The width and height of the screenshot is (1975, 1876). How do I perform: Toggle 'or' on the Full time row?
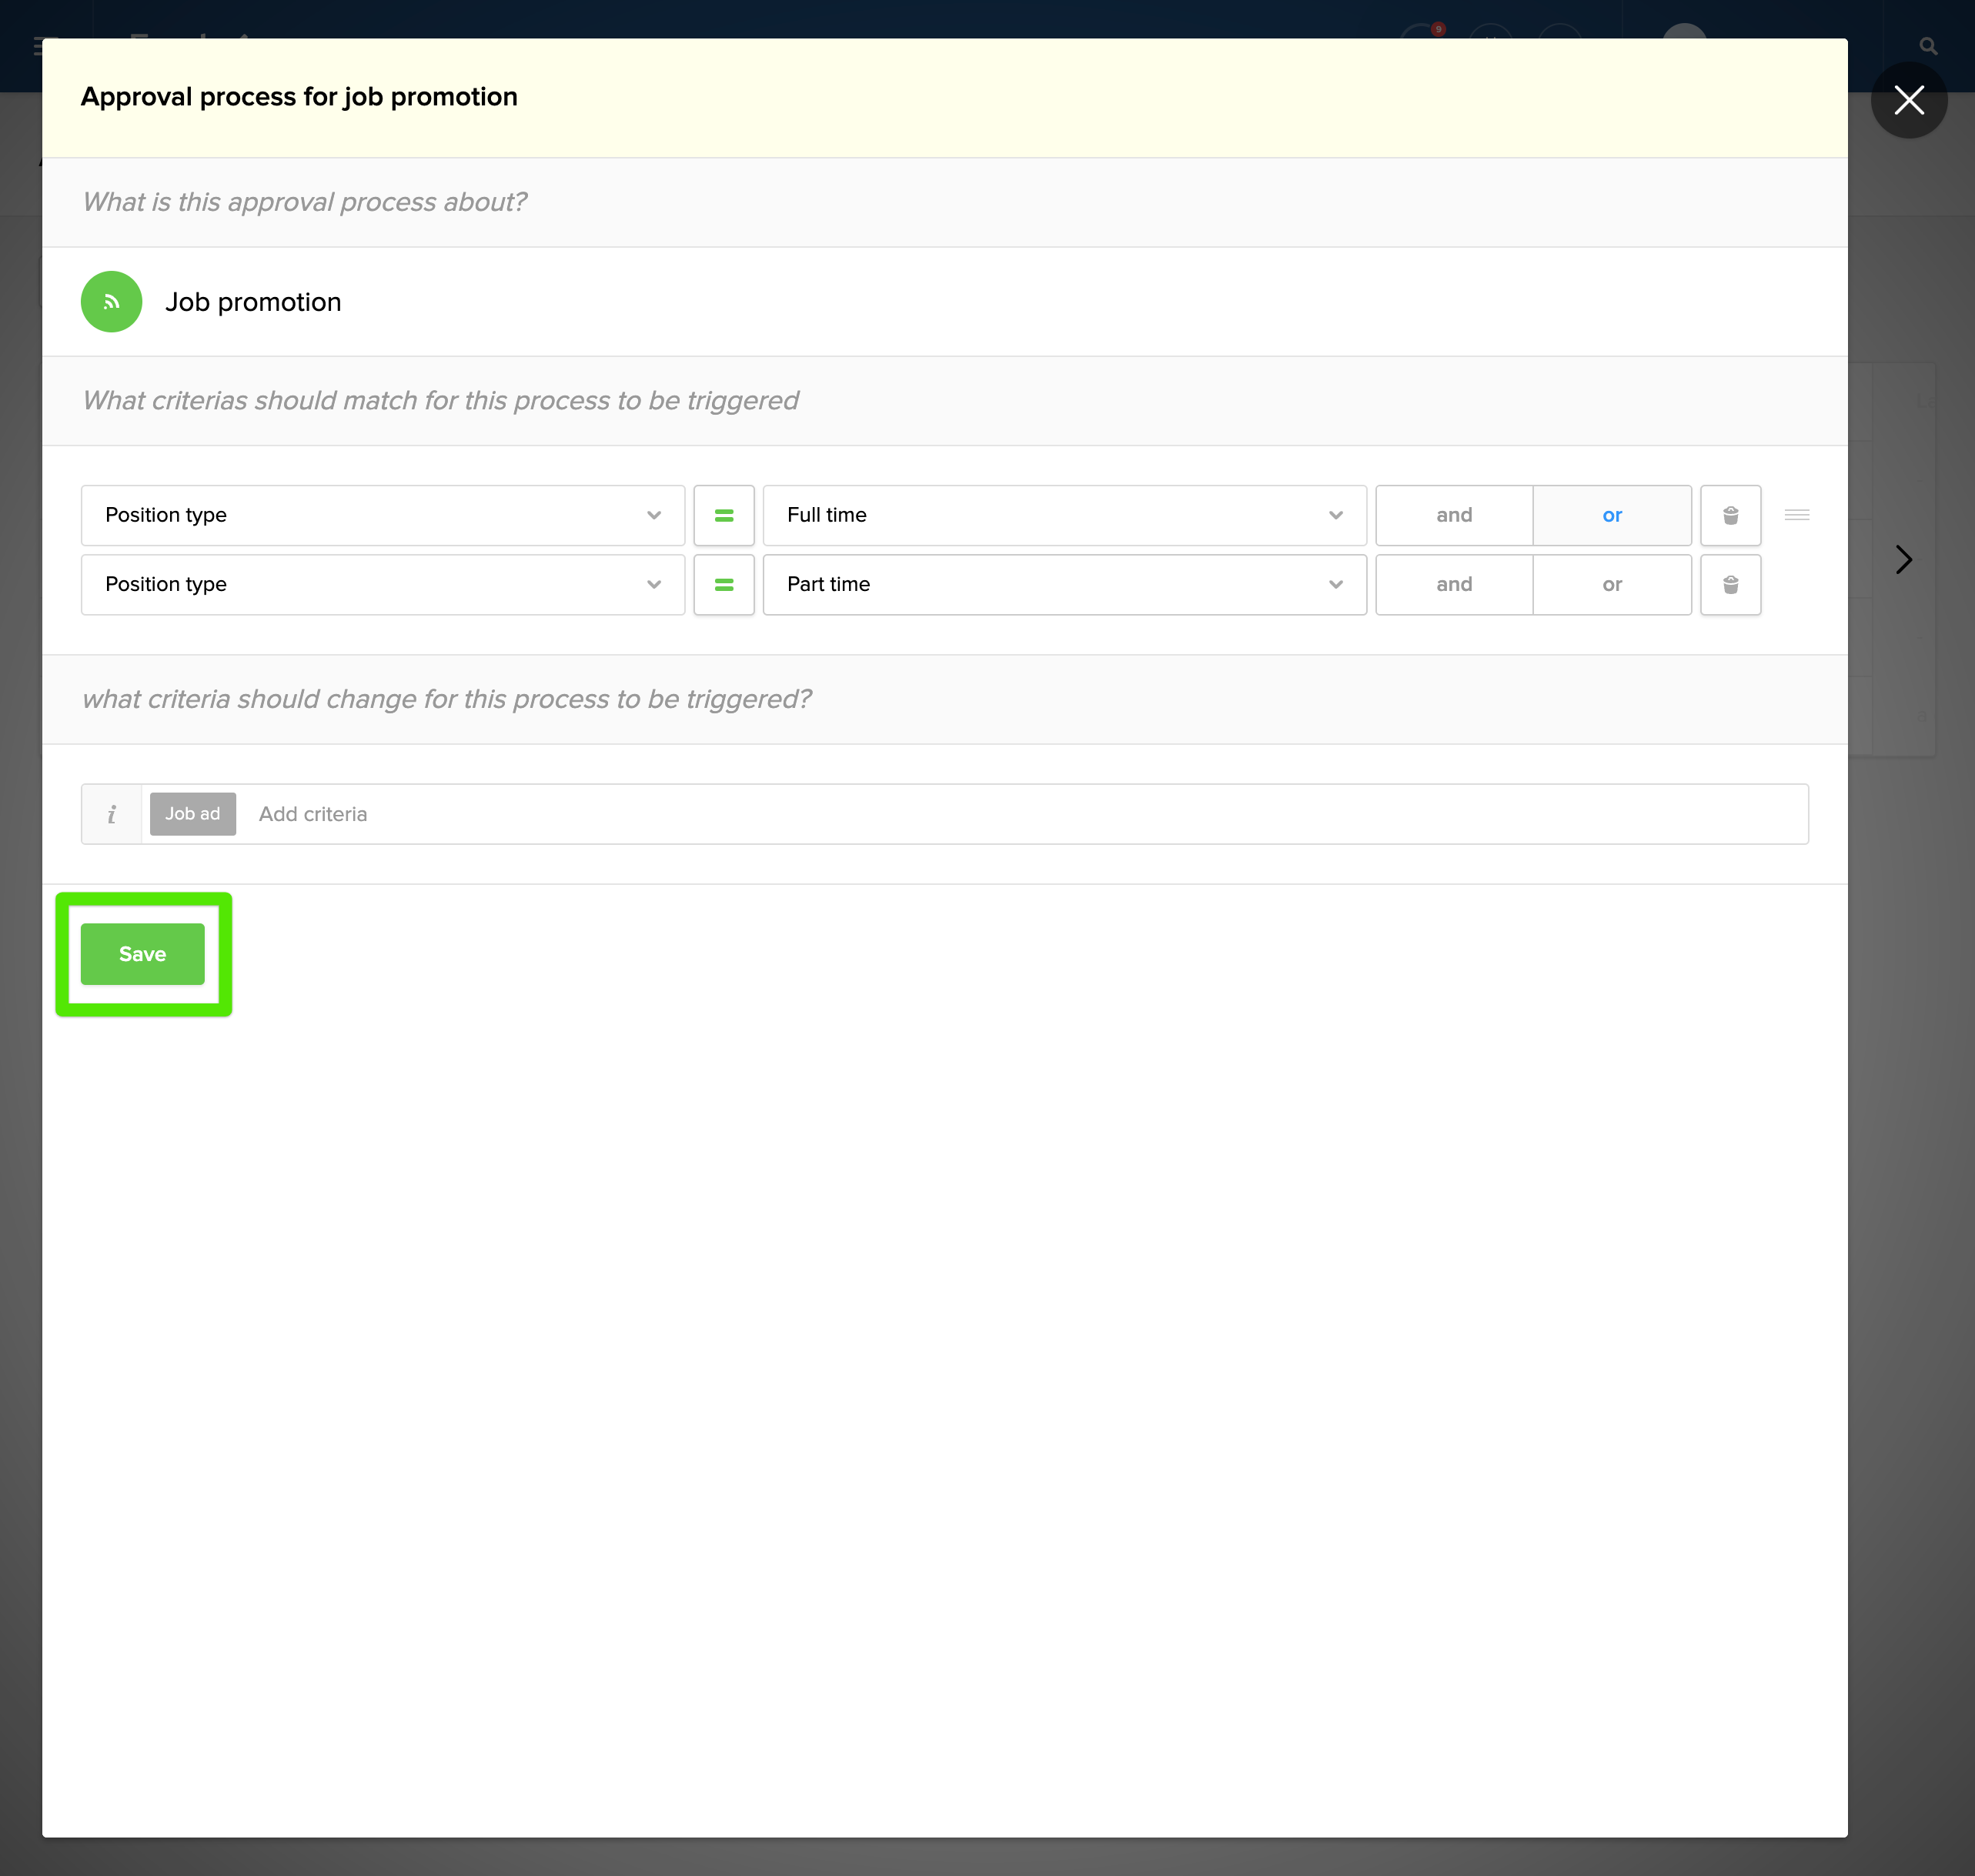point(1611,515)
